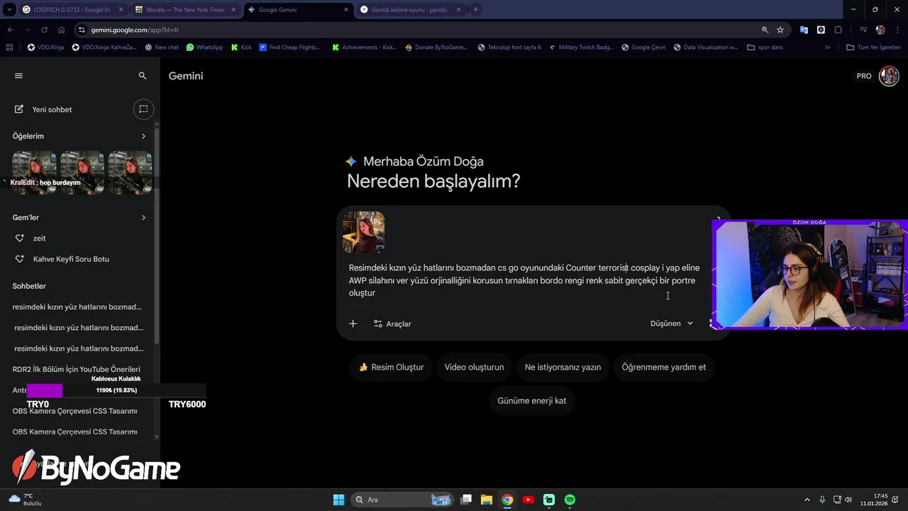Click the Resim Oluştur suggestion chip
This screenshot has height=511, width=908.
[x=391, y=367]
